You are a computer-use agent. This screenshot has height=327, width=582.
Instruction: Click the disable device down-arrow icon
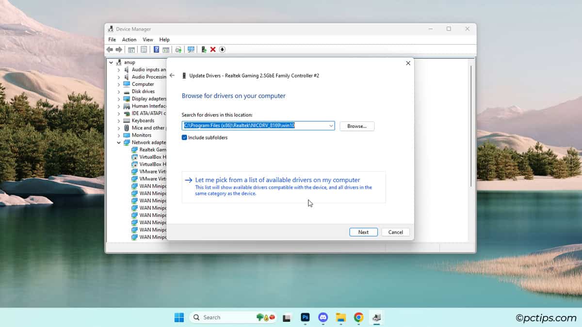tap(222, 49)
